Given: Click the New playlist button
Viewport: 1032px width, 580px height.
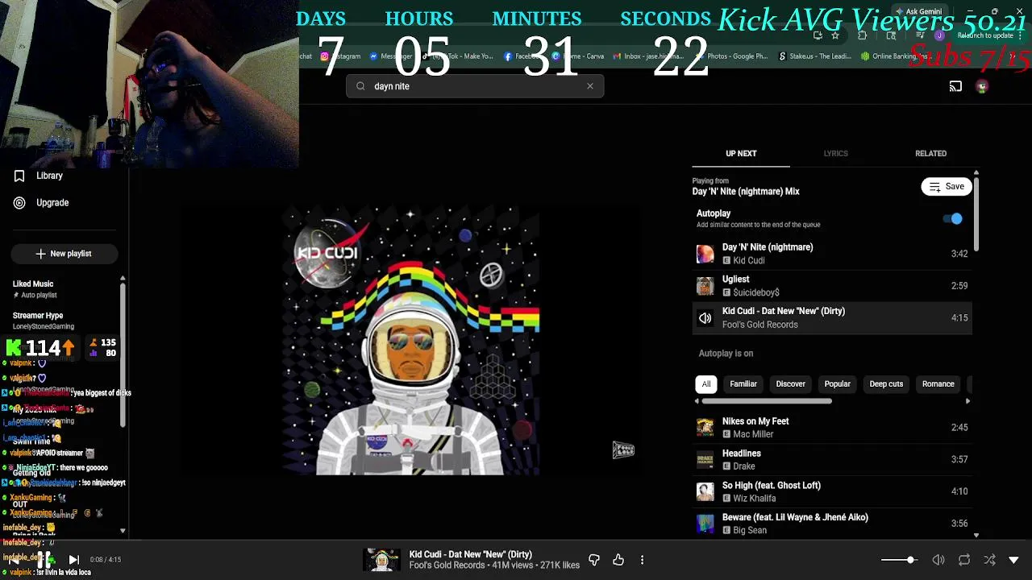Looking at the screenshot, I should coord(64,254).
